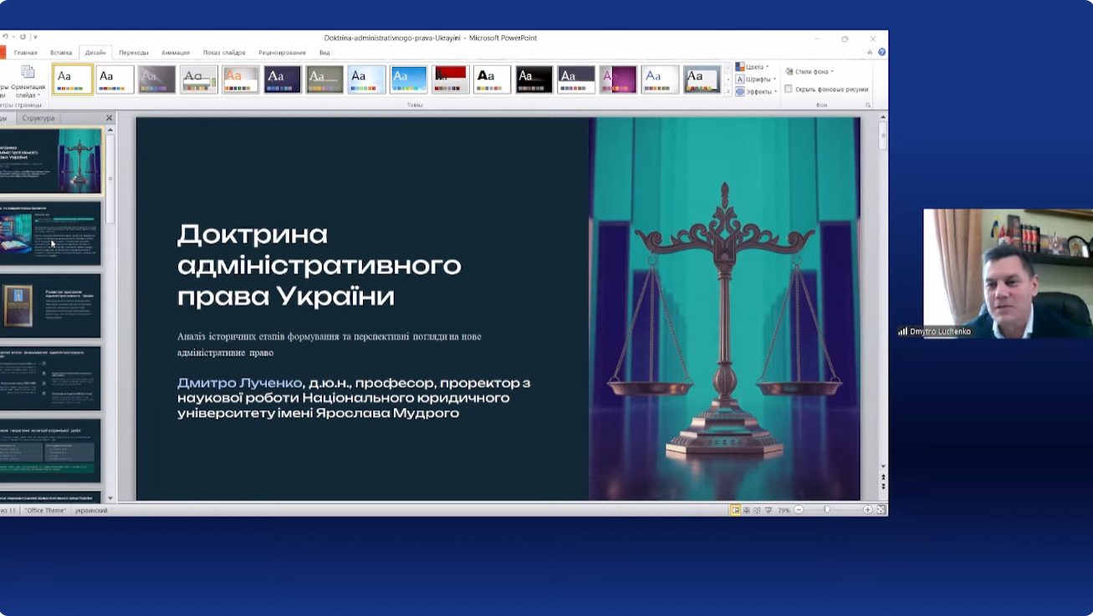Select the first Office theme thumbnail

(x=73, y=79)
